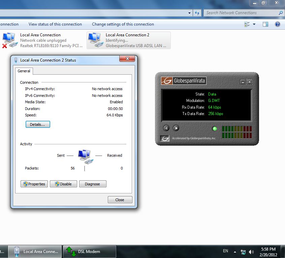Close status dialog with red X
285x258 pixels.
[127, 59]
